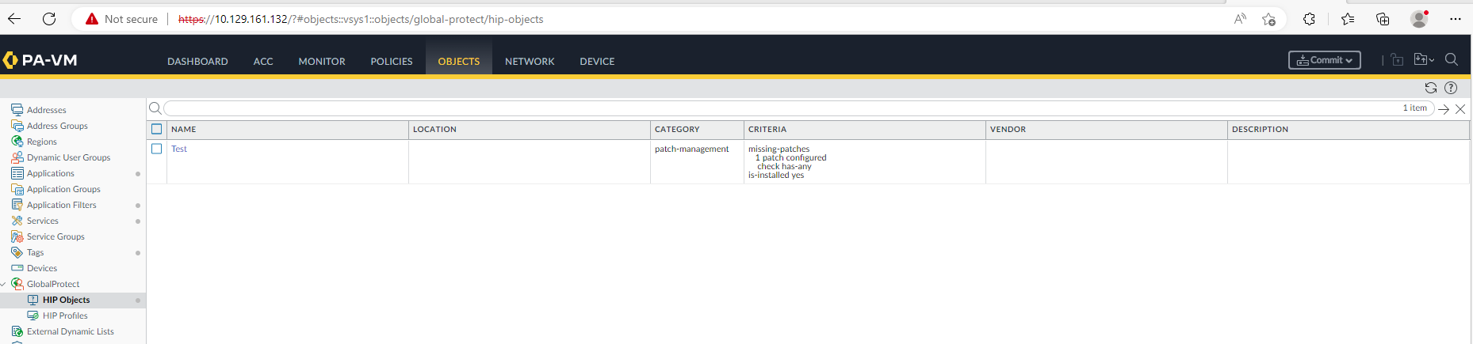Open the Commit dropdown button
1473x344 pixels.
(1325, 60)
